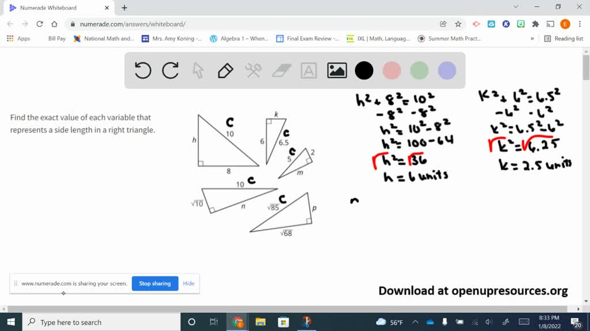Click the Chrome icon in the taskbar

pyautogui.click(x=238, y=322)
